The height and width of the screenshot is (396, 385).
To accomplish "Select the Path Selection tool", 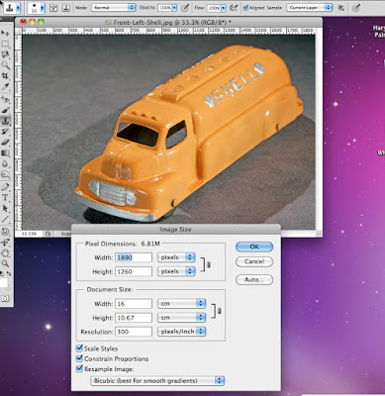I will click(x=5, y=209).
